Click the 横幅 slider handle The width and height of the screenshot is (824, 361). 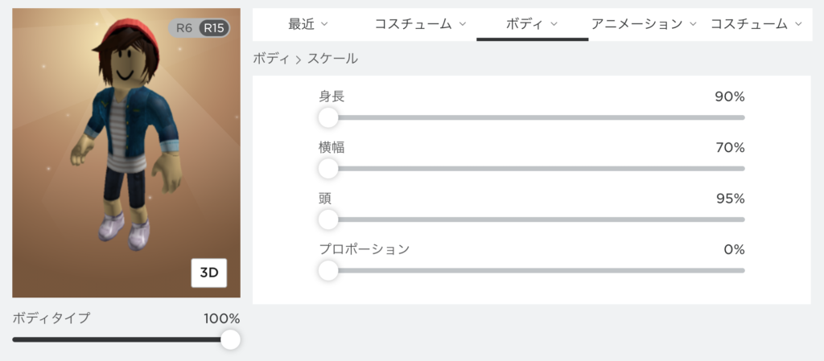pyautogui.click(x=328, y=168)
